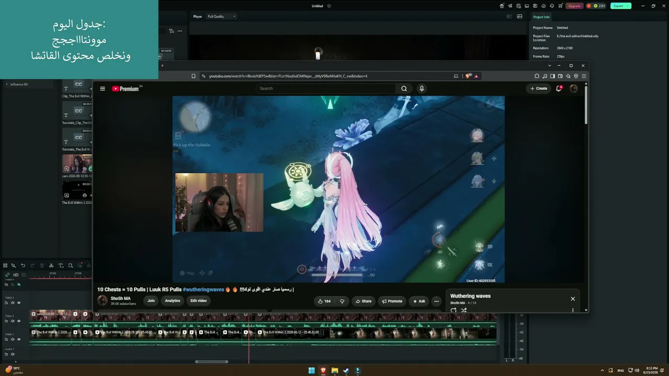This screenshot has height=376, width=669.
Task: Open browser extensions puzzle icon
Action: 537,76
